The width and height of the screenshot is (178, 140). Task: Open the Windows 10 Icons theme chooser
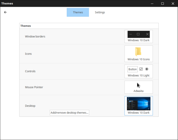pos(139,54)
